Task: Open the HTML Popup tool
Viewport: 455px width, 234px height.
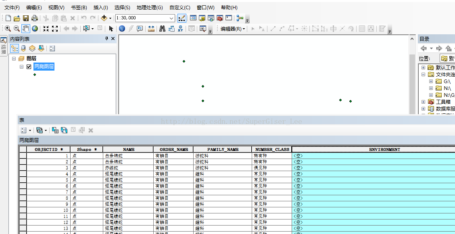Action: point(140,29)
